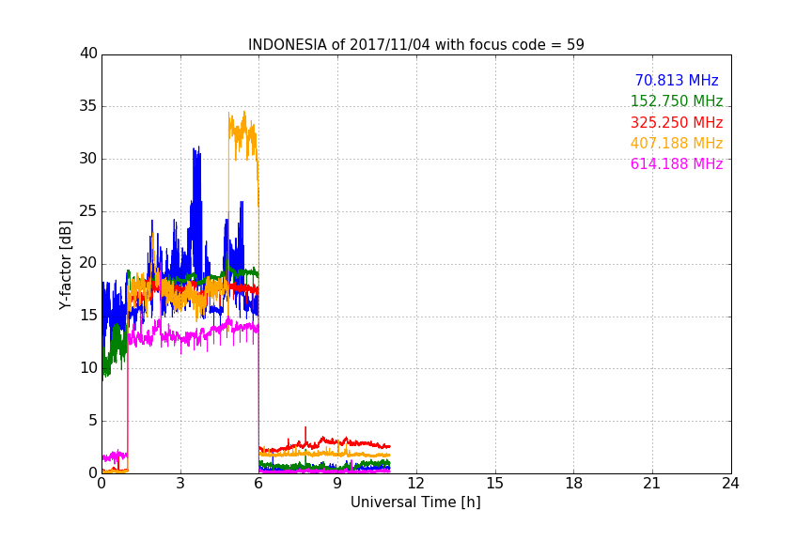This screenshot has width=812, height=541.
Task: Click the y-axis tick value 35
Action: point(88,106)
